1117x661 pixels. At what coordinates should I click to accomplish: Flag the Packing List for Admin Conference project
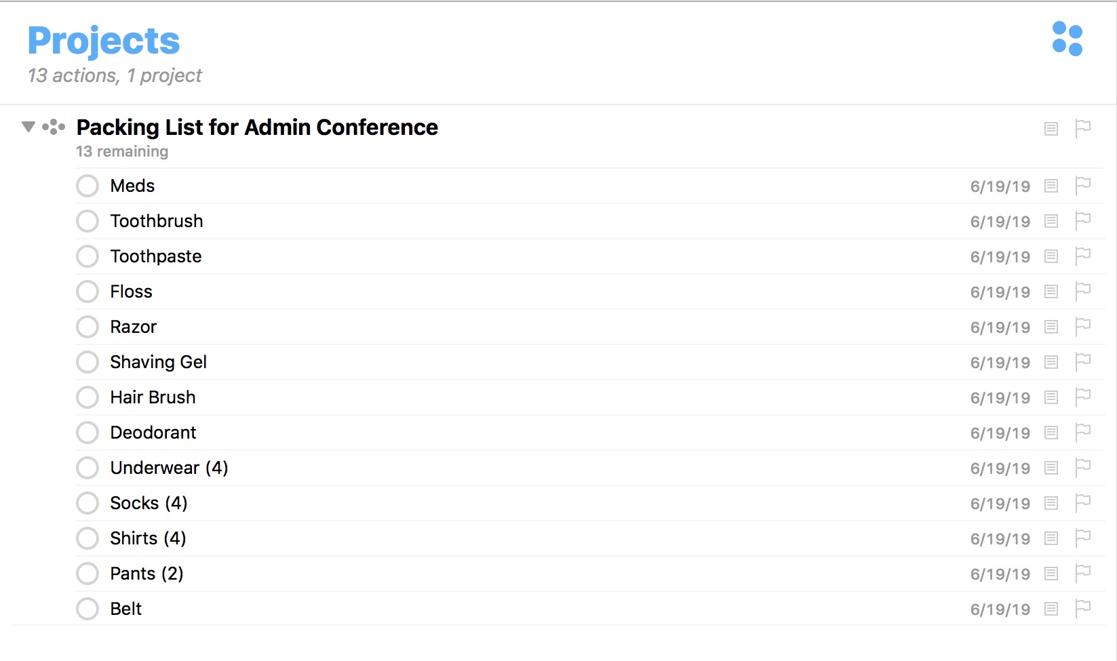coord(1083,128)
